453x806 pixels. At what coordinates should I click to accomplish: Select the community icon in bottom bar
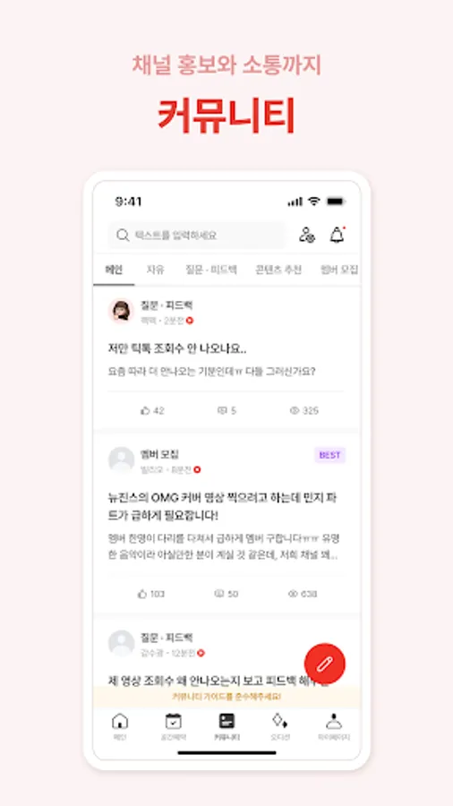pyautogui.click(x=226, y=725)
